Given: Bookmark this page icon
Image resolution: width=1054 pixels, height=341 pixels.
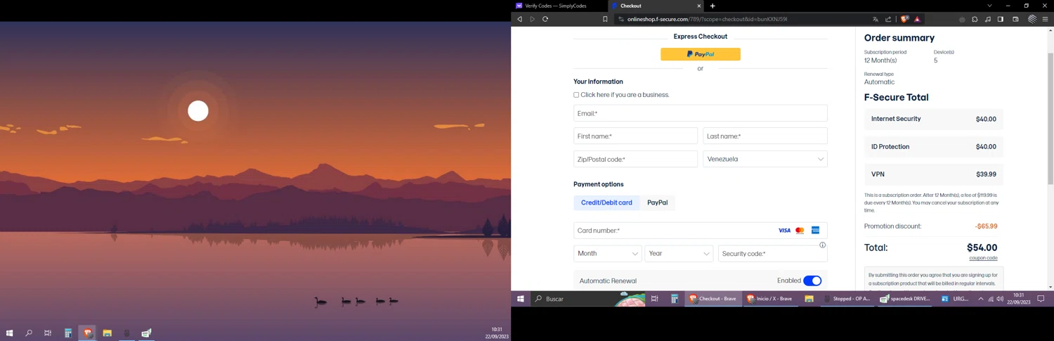Looking at the screenshot, I should pos(605,19).
